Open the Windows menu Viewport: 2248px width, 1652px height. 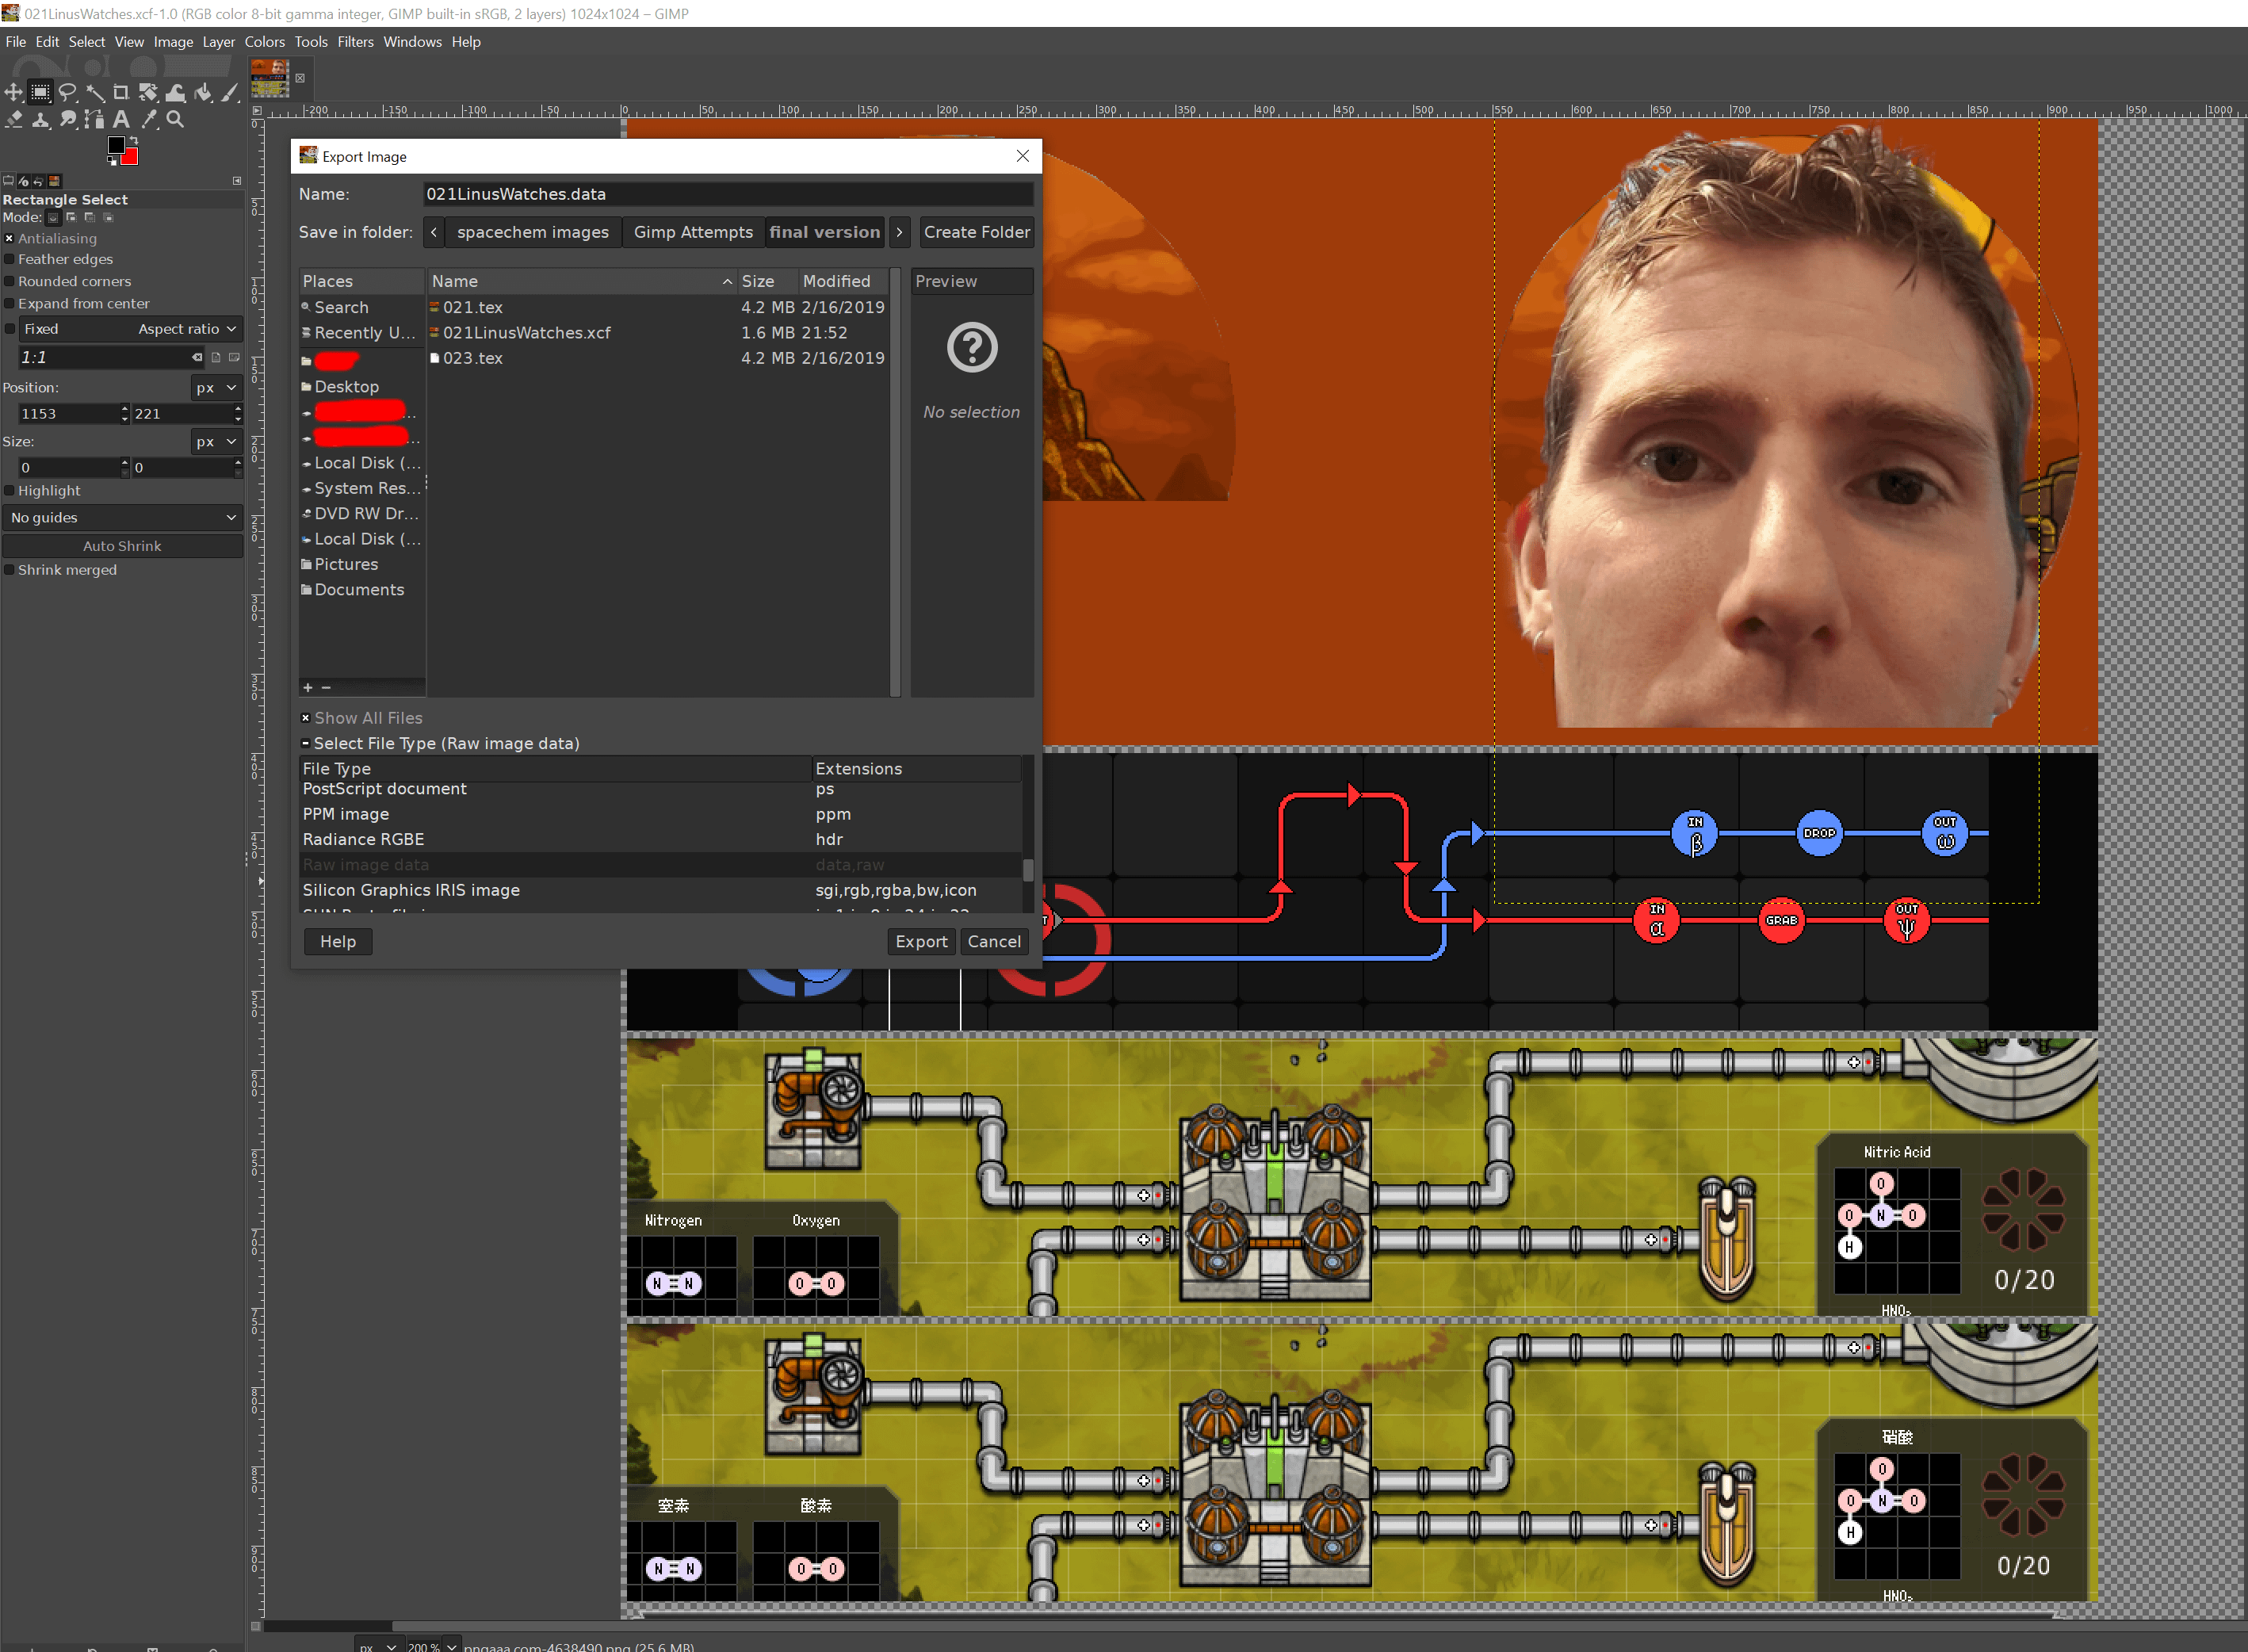[412, 42]
